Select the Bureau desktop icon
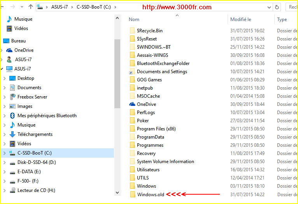This screenshot has height=204, width=298. [6, 41]
